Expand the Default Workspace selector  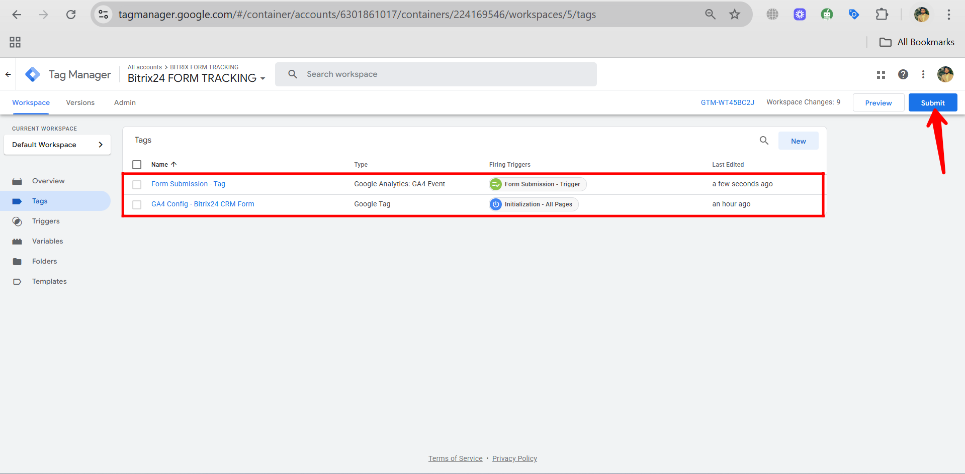point(57,145)
